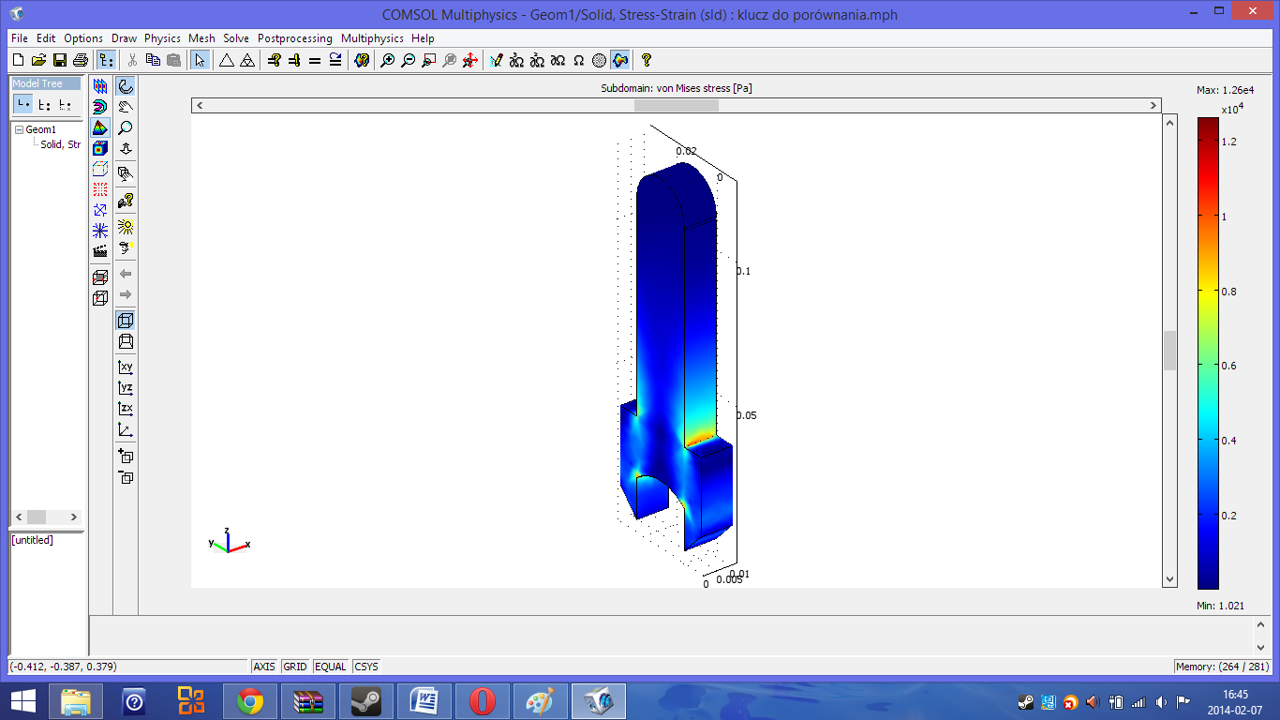
Task: Click plot horizontal scrollbar right arrow
Action: coord(1154,106)
